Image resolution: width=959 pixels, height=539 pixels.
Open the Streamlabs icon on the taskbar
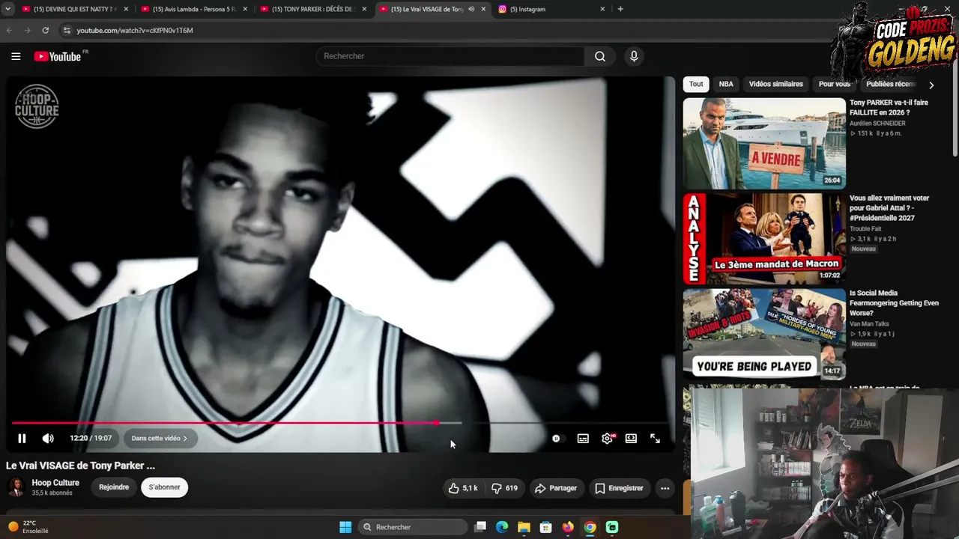tap(612, 527)
